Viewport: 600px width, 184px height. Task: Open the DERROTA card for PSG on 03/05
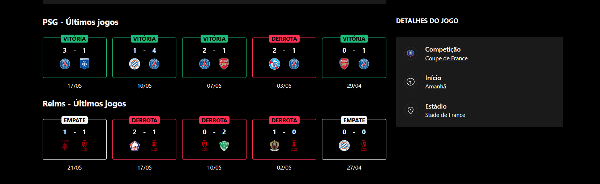[284, 58]
